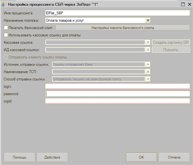Image resolution: width=193 pixels, height=165 pixels.
Task: Click the clear X next to ИД кассовой ссылки
Action: pyautogui.click(x=148, y=50)
